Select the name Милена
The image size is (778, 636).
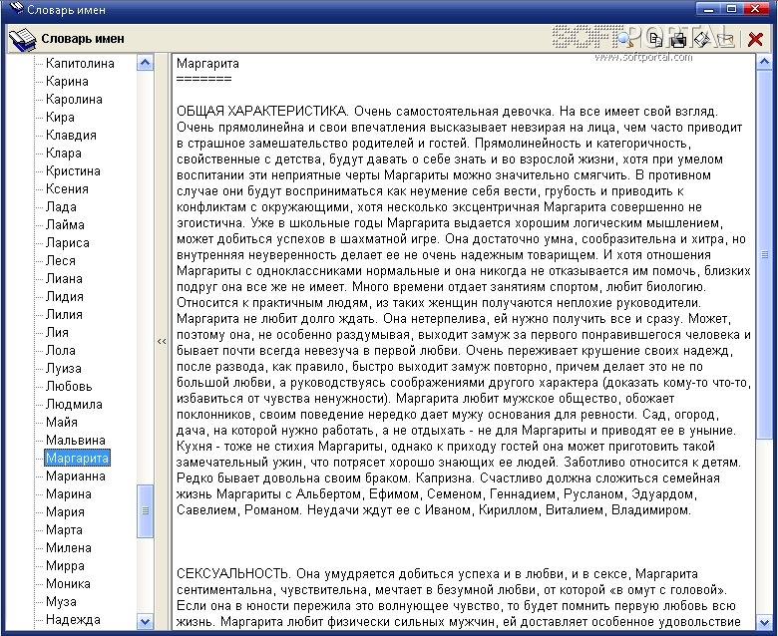[69, 547]
